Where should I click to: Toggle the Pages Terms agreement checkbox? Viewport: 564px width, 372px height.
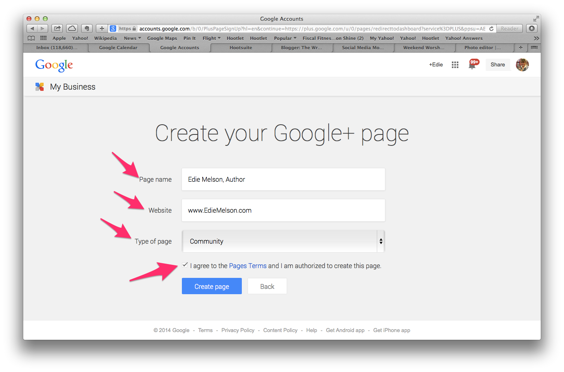click(185, 265)
